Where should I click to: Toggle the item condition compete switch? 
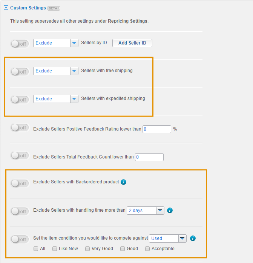tap(20, 239)
